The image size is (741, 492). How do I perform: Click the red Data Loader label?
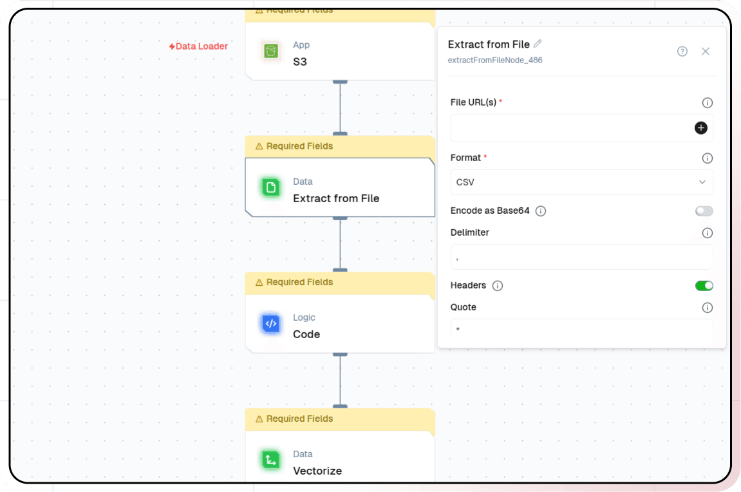198,46
